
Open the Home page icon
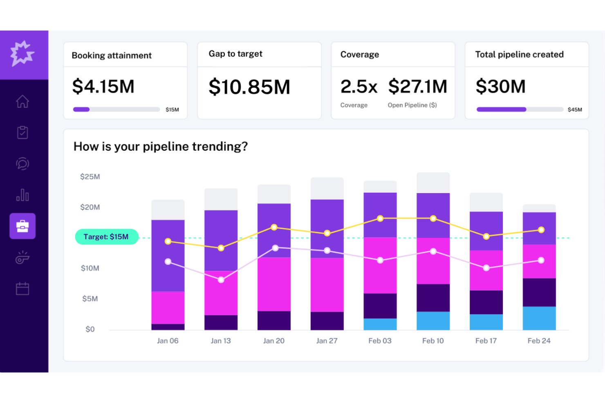[22, 101]
